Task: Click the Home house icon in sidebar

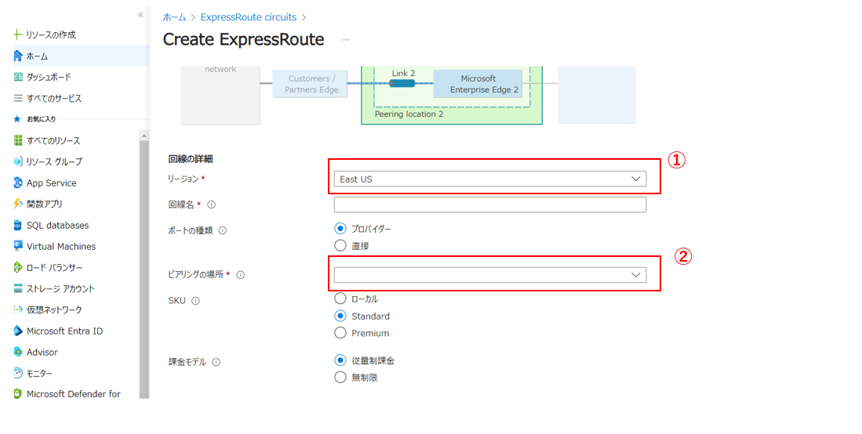Action: (18, 56)
